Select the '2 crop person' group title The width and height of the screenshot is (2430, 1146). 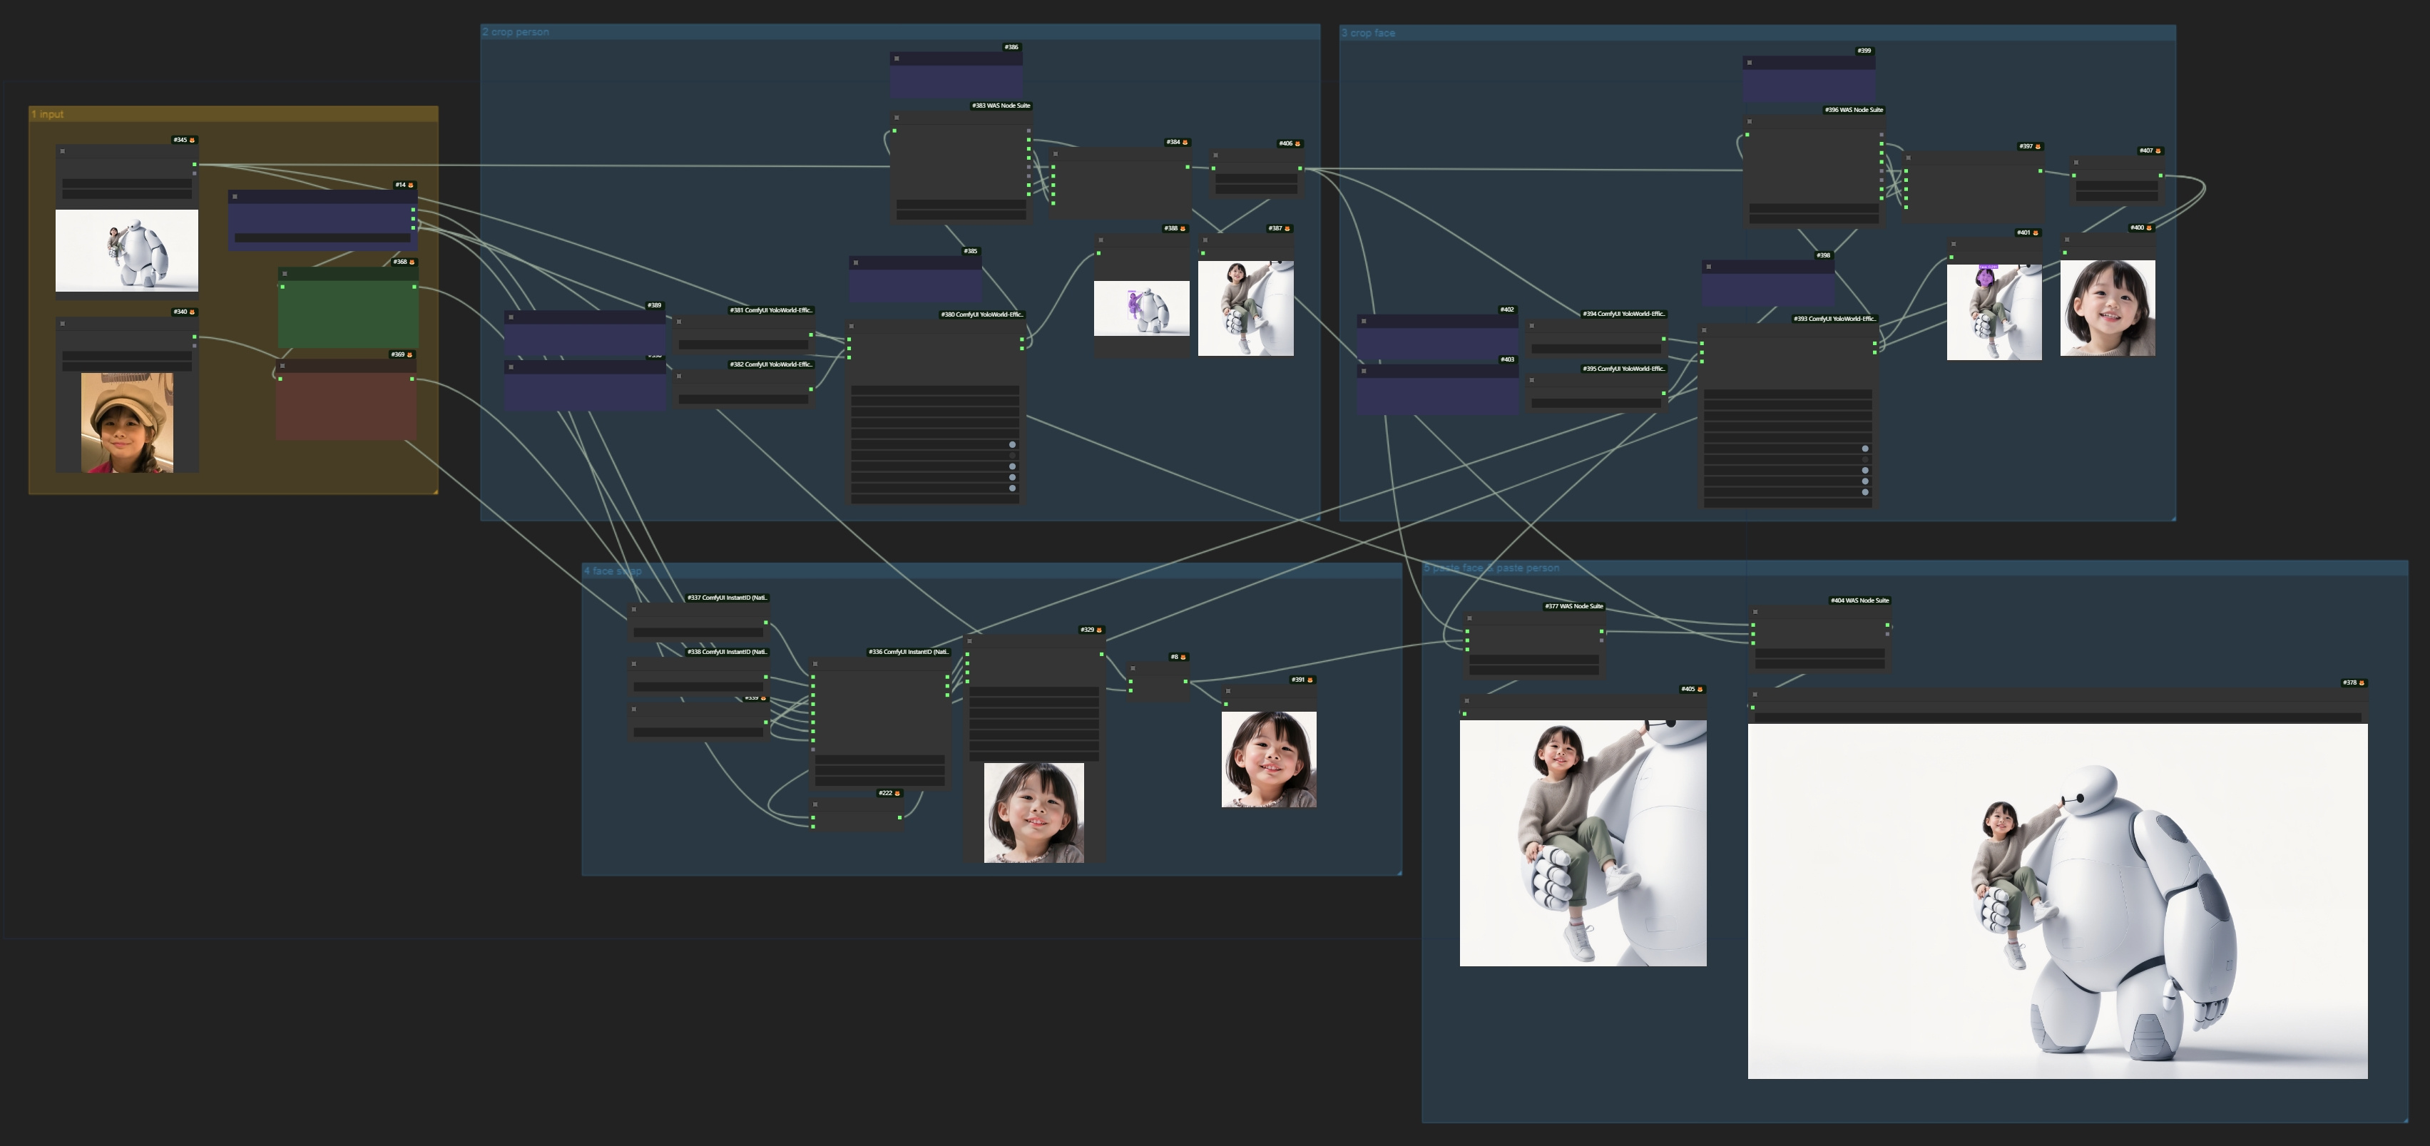tap(514, 31)
